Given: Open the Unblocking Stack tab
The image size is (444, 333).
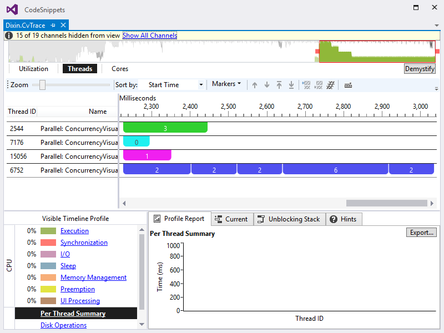Looking at the screenshot, I should [x=289, y=219].
